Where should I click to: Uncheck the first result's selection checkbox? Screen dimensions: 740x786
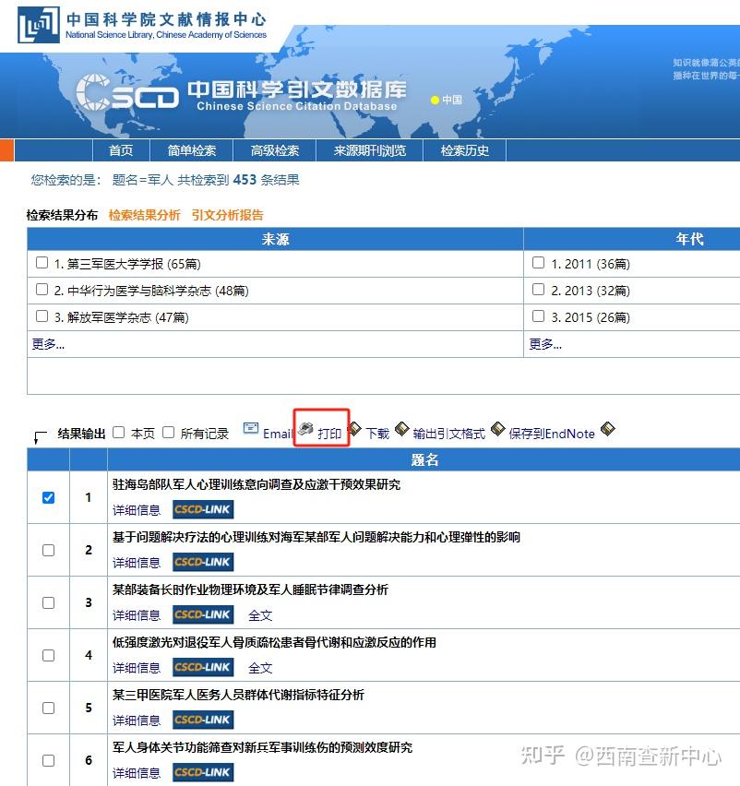(x=48, y=496)
